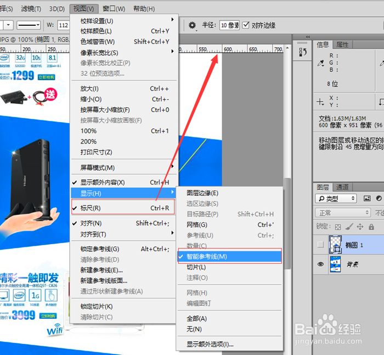Show the 椭圆 1 layer visibility
The height and width of the screenshot is (355, 384).
(320, 245)
